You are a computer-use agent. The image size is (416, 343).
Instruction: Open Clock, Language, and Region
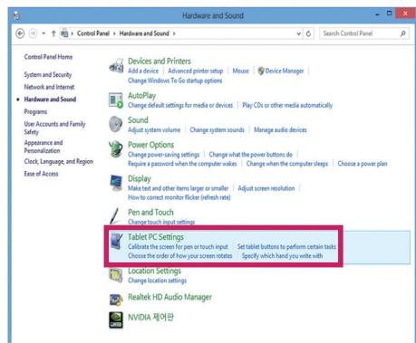(59, 162)
